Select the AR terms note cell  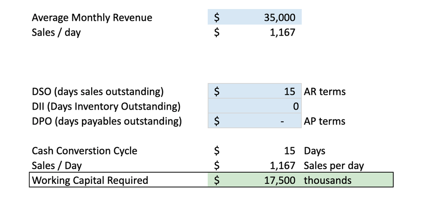click(x=324, y=92)
